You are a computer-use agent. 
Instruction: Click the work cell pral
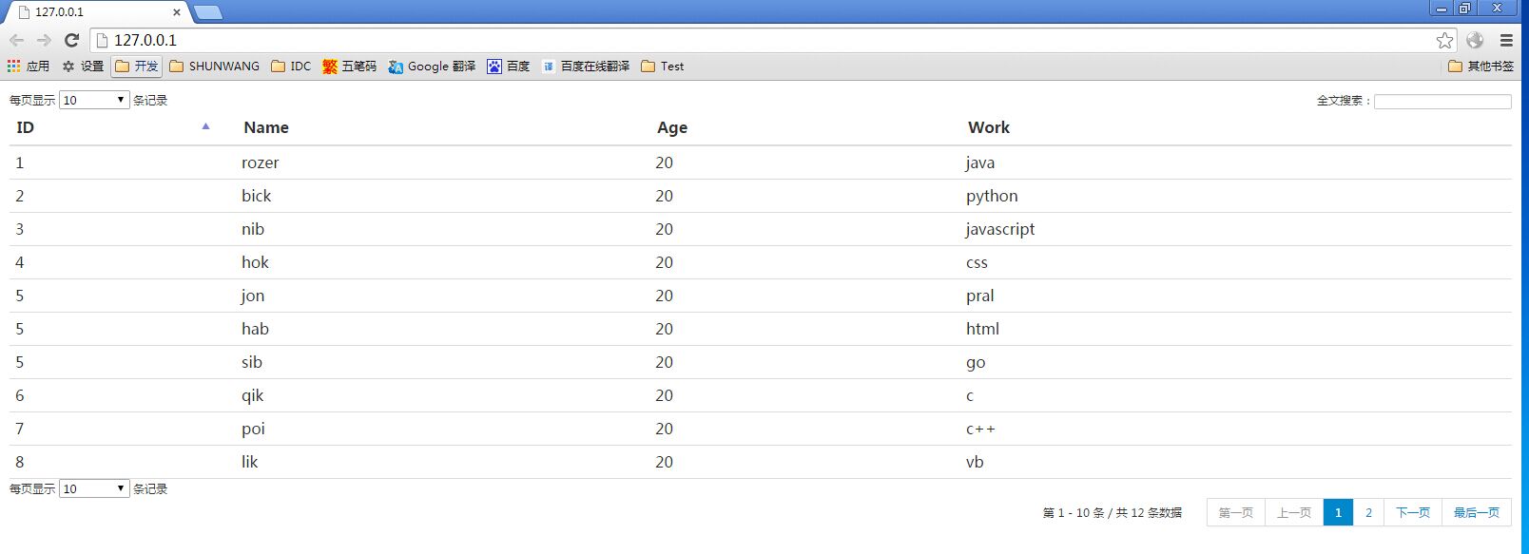click(x=980, y=296)
